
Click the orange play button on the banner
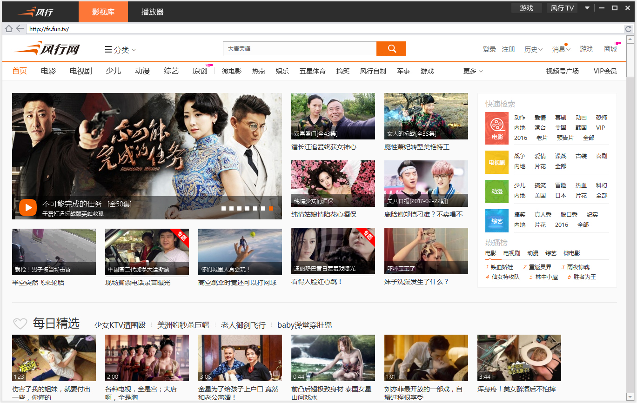(x=28, y=207)
